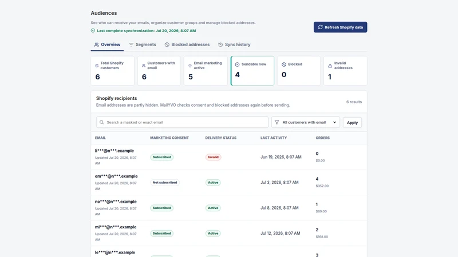Click the $352.00 order total

click(x=322, y=186)
